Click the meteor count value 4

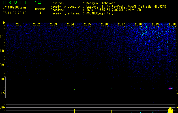pyautogui.click(x=40, y=13)
